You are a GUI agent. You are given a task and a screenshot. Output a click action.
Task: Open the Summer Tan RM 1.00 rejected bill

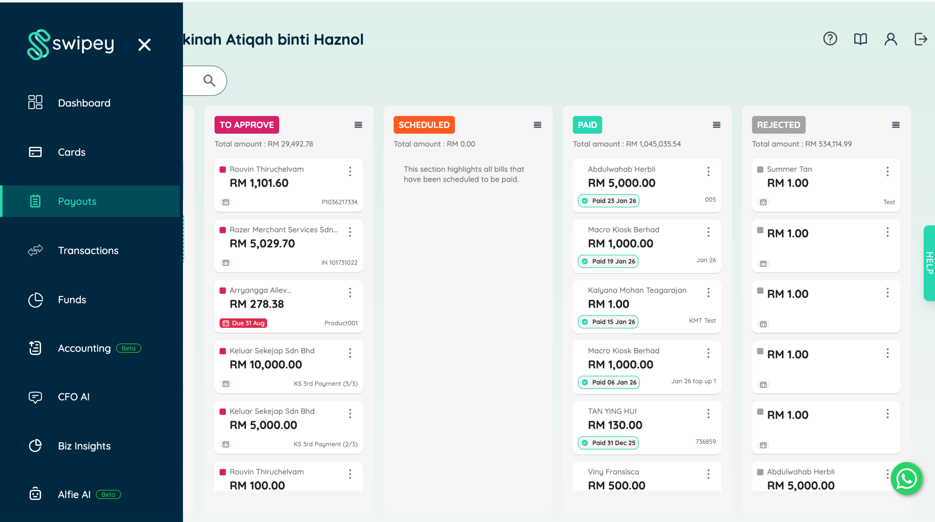tap(826, 185)
